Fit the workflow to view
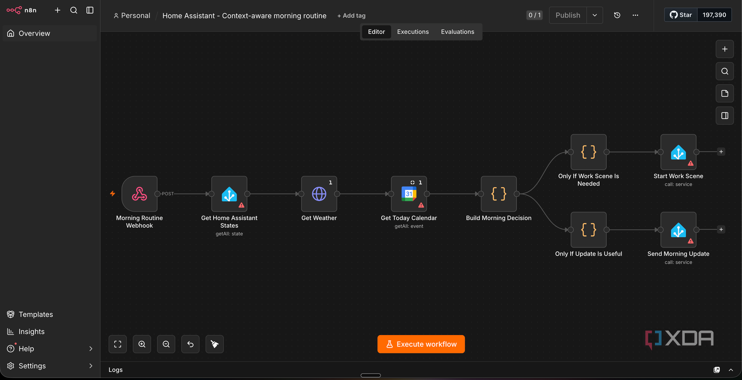The width and height of the screenshot is (742, 380). tap(118, 344)
